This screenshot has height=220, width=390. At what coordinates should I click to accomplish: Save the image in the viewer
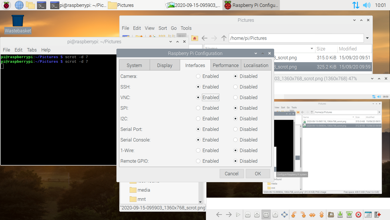[340, 215]
